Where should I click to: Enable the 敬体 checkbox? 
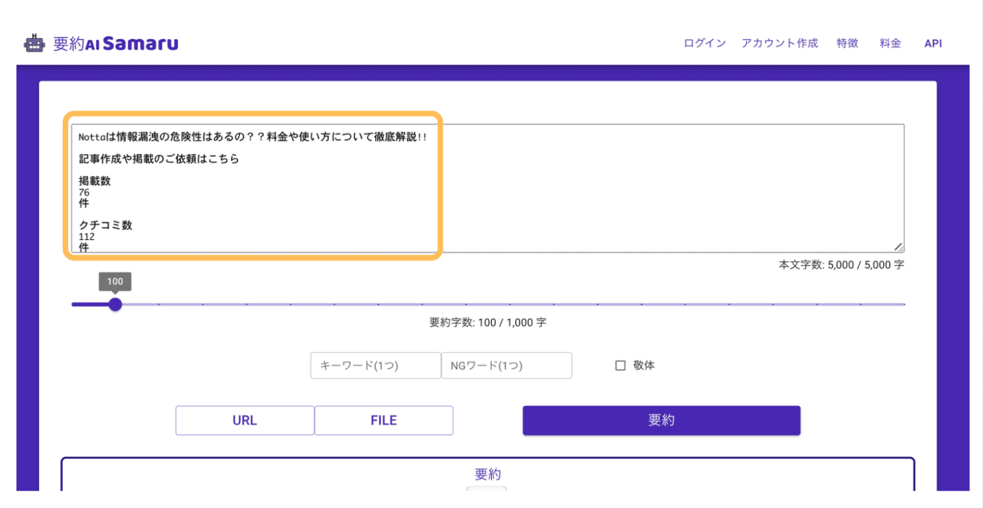pyautogui.click(x=620, y=365)
